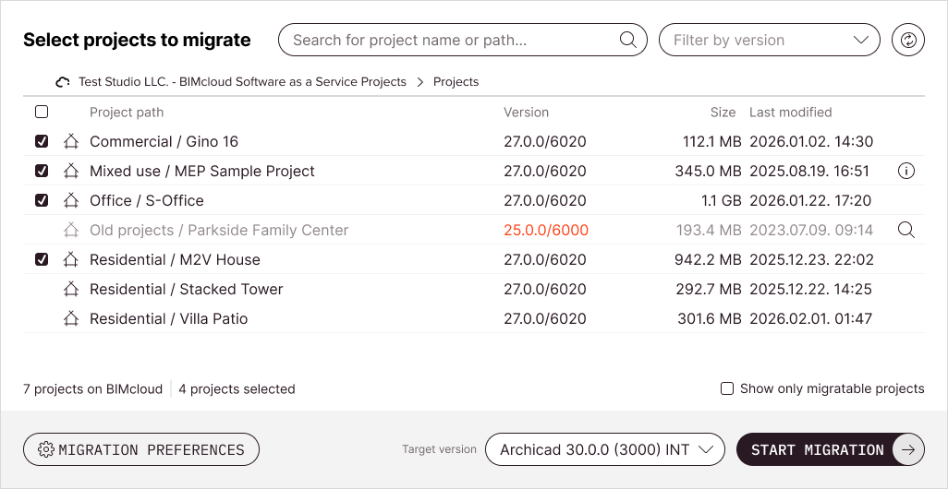Click the refresh project list icon
The height and width of the screenshot is (489, 948).
[x=908, y=40]
